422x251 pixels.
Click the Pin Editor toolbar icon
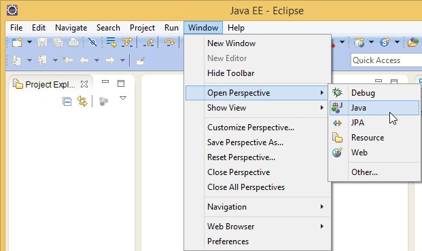140,61
